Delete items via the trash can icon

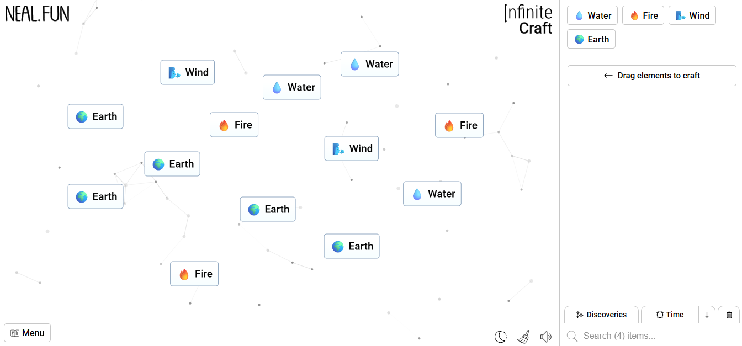coord(729,315)
